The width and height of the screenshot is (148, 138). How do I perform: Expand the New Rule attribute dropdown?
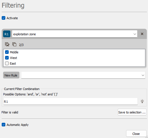83,75
